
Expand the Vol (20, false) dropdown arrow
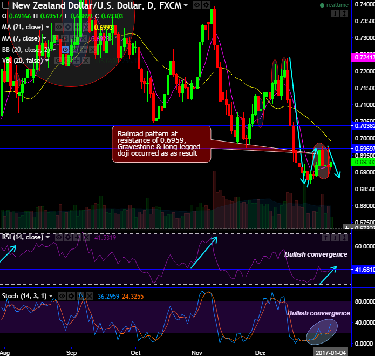tap(47, 61)
